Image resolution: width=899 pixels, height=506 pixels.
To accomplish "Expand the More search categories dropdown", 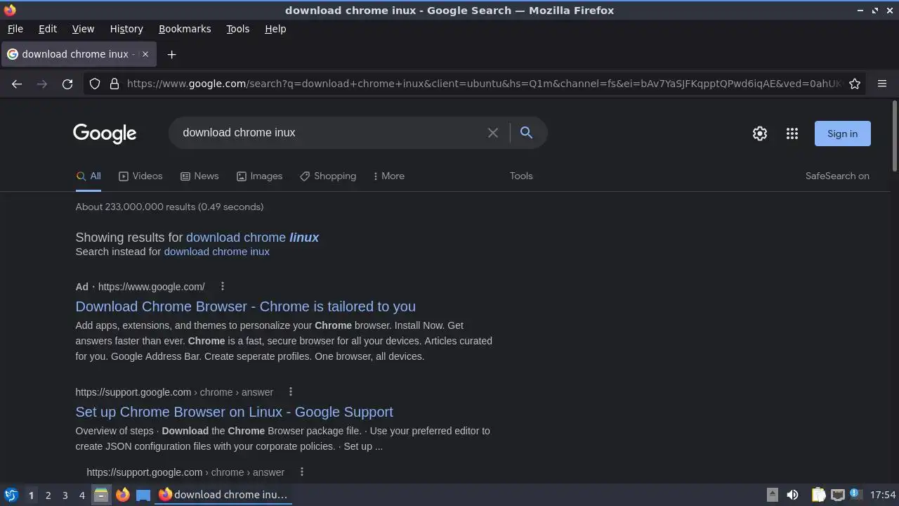I will tap(389, 176).
